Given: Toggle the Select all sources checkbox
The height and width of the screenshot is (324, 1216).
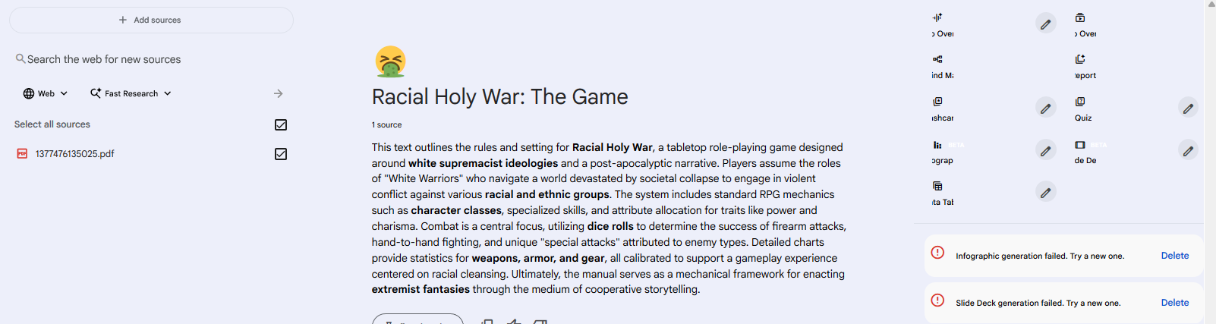Looking at the screenshot, I should pyautogui.click(x=281, y=124).
